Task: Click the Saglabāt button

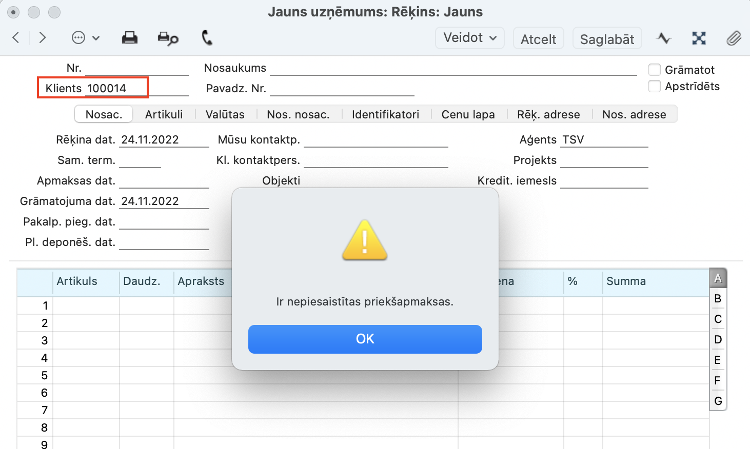Action: 607,39
